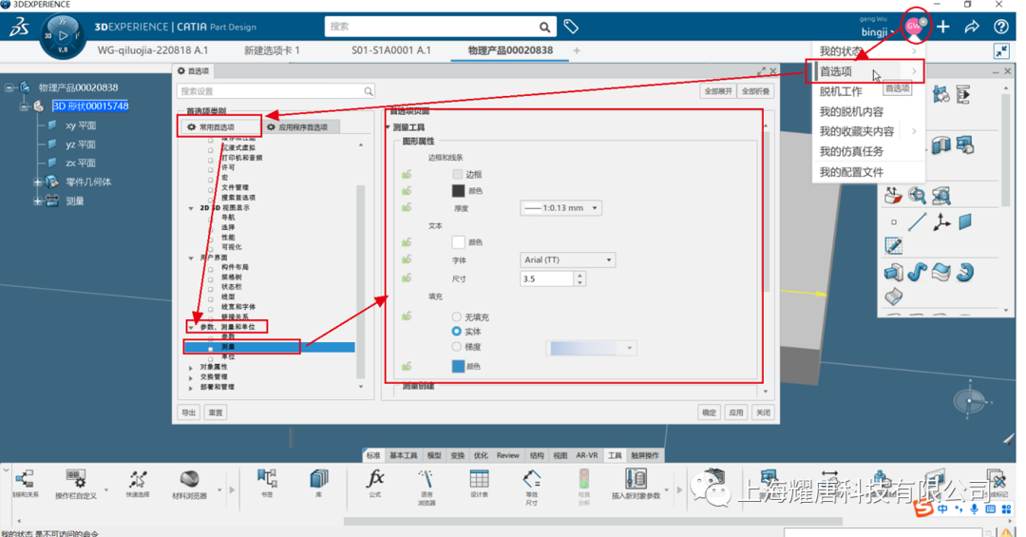Open the help question mark icon
1026x537 pixels.
[1001, 27]
